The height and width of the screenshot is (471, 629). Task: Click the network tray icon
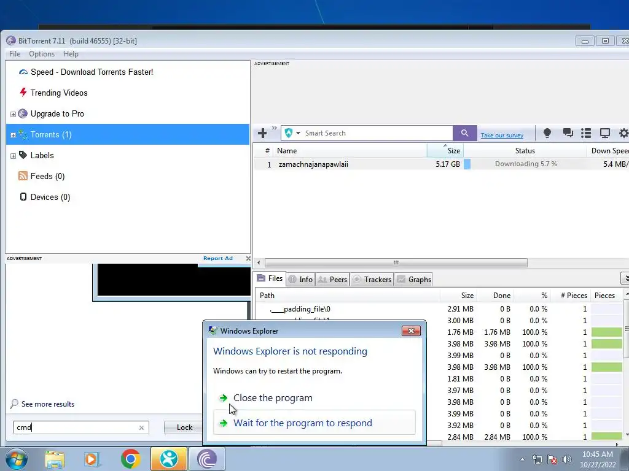tap(537, 459)
